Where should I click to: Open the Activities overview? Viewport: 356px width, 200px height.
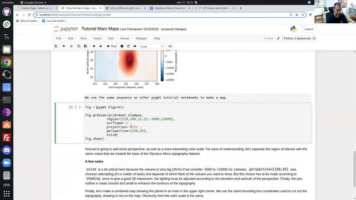pos(8,2)
